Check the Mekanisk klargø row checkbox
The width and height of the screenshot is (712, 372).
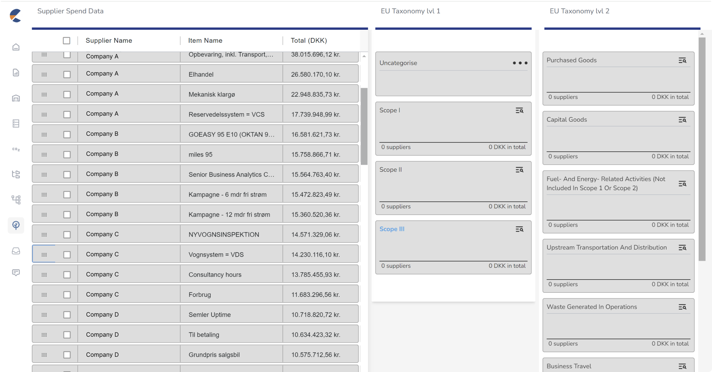[x=67, y=94]
